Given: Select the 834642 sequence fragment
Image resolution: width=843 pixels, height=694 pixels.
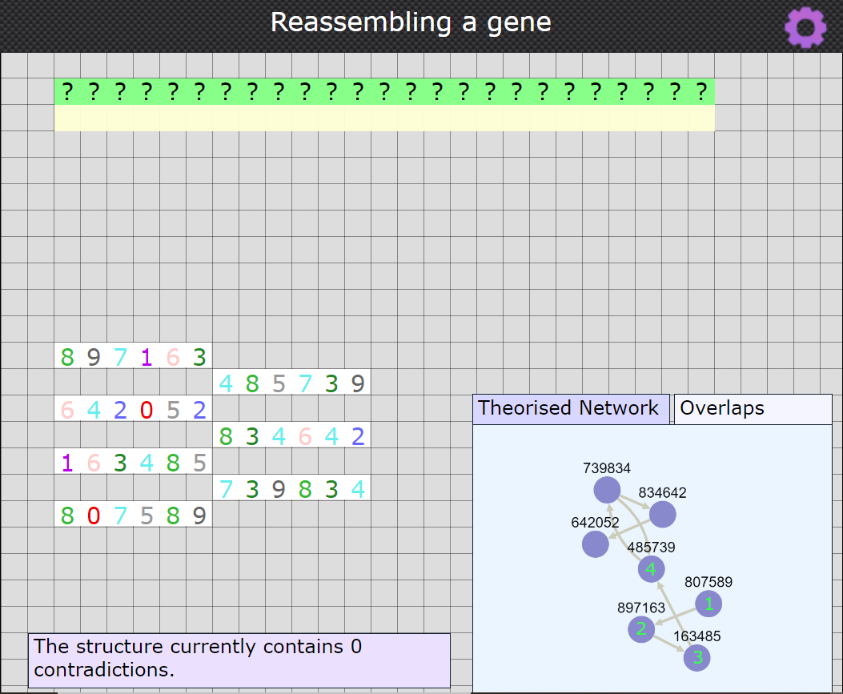Looking at the screenshot, I should coord(292,436).
